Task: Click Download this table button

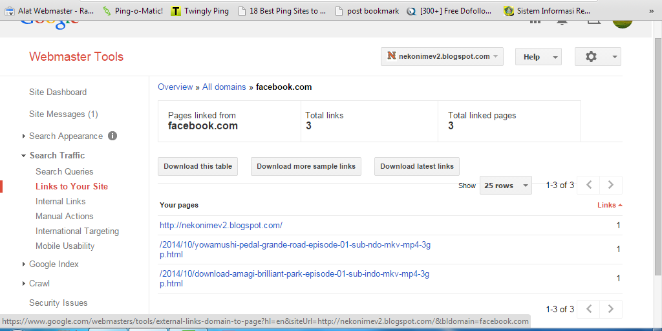Action: point(198,166)
